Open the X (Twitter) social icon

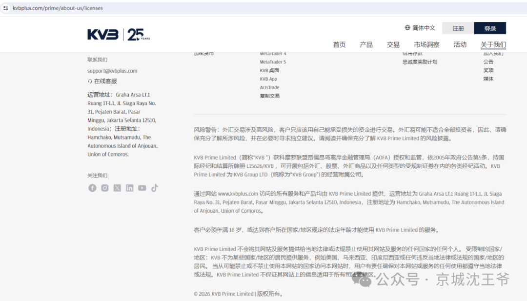[117, 188]
